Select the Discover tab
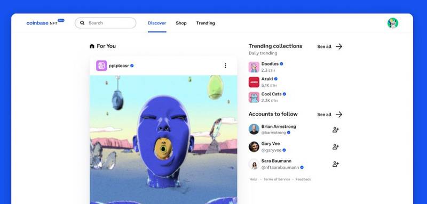Screen dimensions: 427x204 (x=157, y=23)
